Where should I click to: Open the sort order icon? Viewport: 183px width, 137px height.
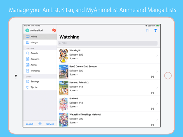click(148, 30)
